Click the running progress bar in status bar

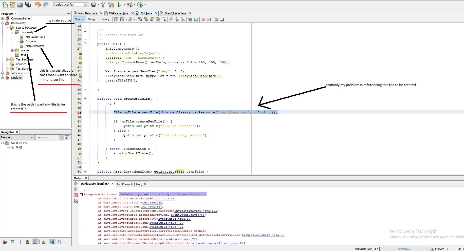tap(404, 249)
